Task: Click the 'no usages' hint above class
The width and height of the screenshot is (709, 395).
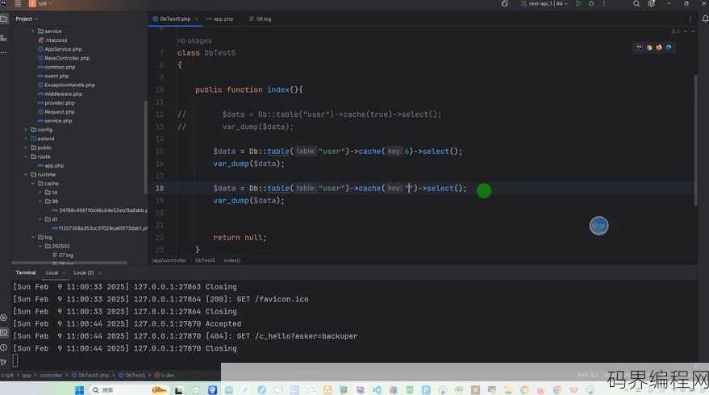Action: 194,40
